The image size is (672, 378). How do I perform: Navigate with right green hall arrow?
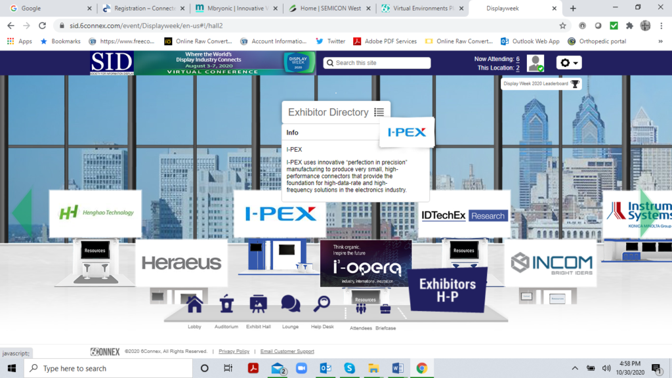(652, 213)
